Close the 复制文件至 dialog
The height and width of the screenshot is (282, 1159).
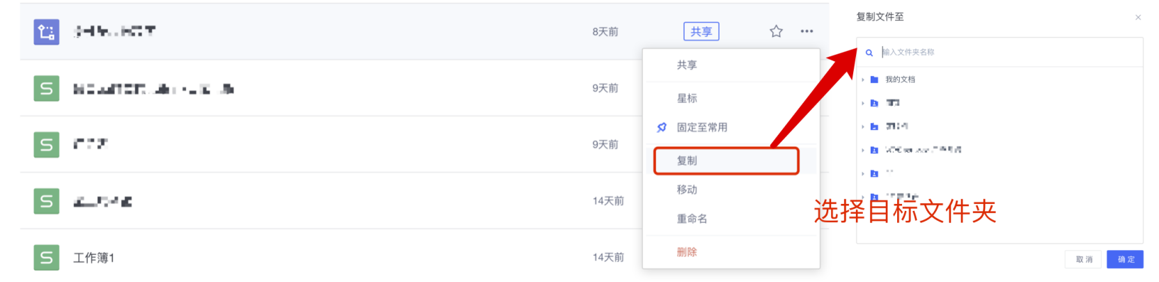point(1138,17)
